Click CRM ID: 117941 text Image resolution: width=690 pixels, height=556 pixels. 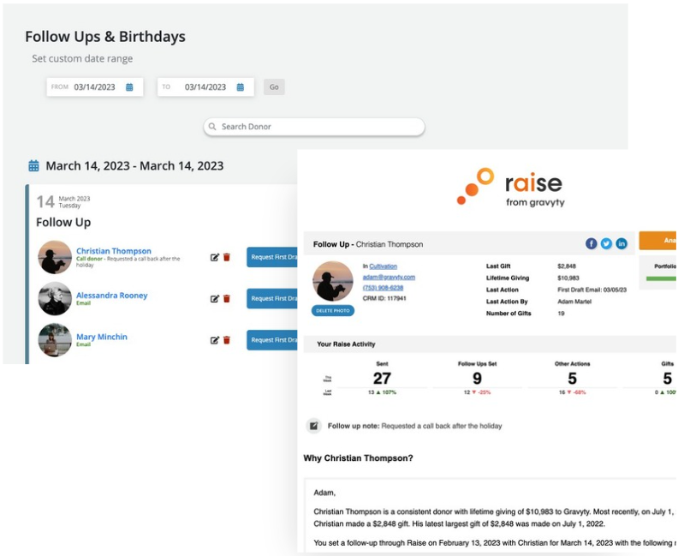point(384,298)
